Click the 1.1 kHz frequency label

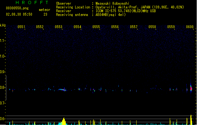pyautogui.click(x=3, y=41)
